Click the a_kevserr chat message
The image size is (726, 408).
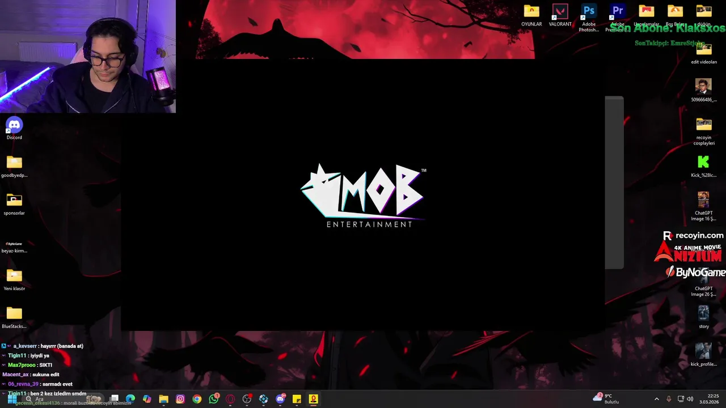[x=43, y=346]
